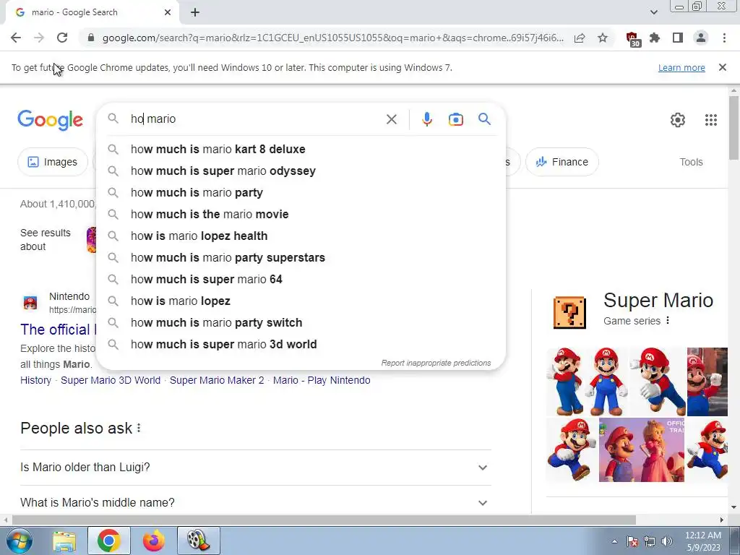This screenshot has height=555, width=740.
Task: Open the Mario - Play Nintendo sitelink
Action: coord(322,380)
